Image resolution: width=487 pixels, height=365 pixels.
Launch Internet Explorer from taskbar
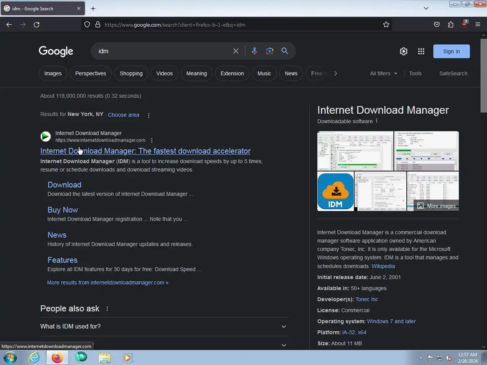tap(34, 358)
